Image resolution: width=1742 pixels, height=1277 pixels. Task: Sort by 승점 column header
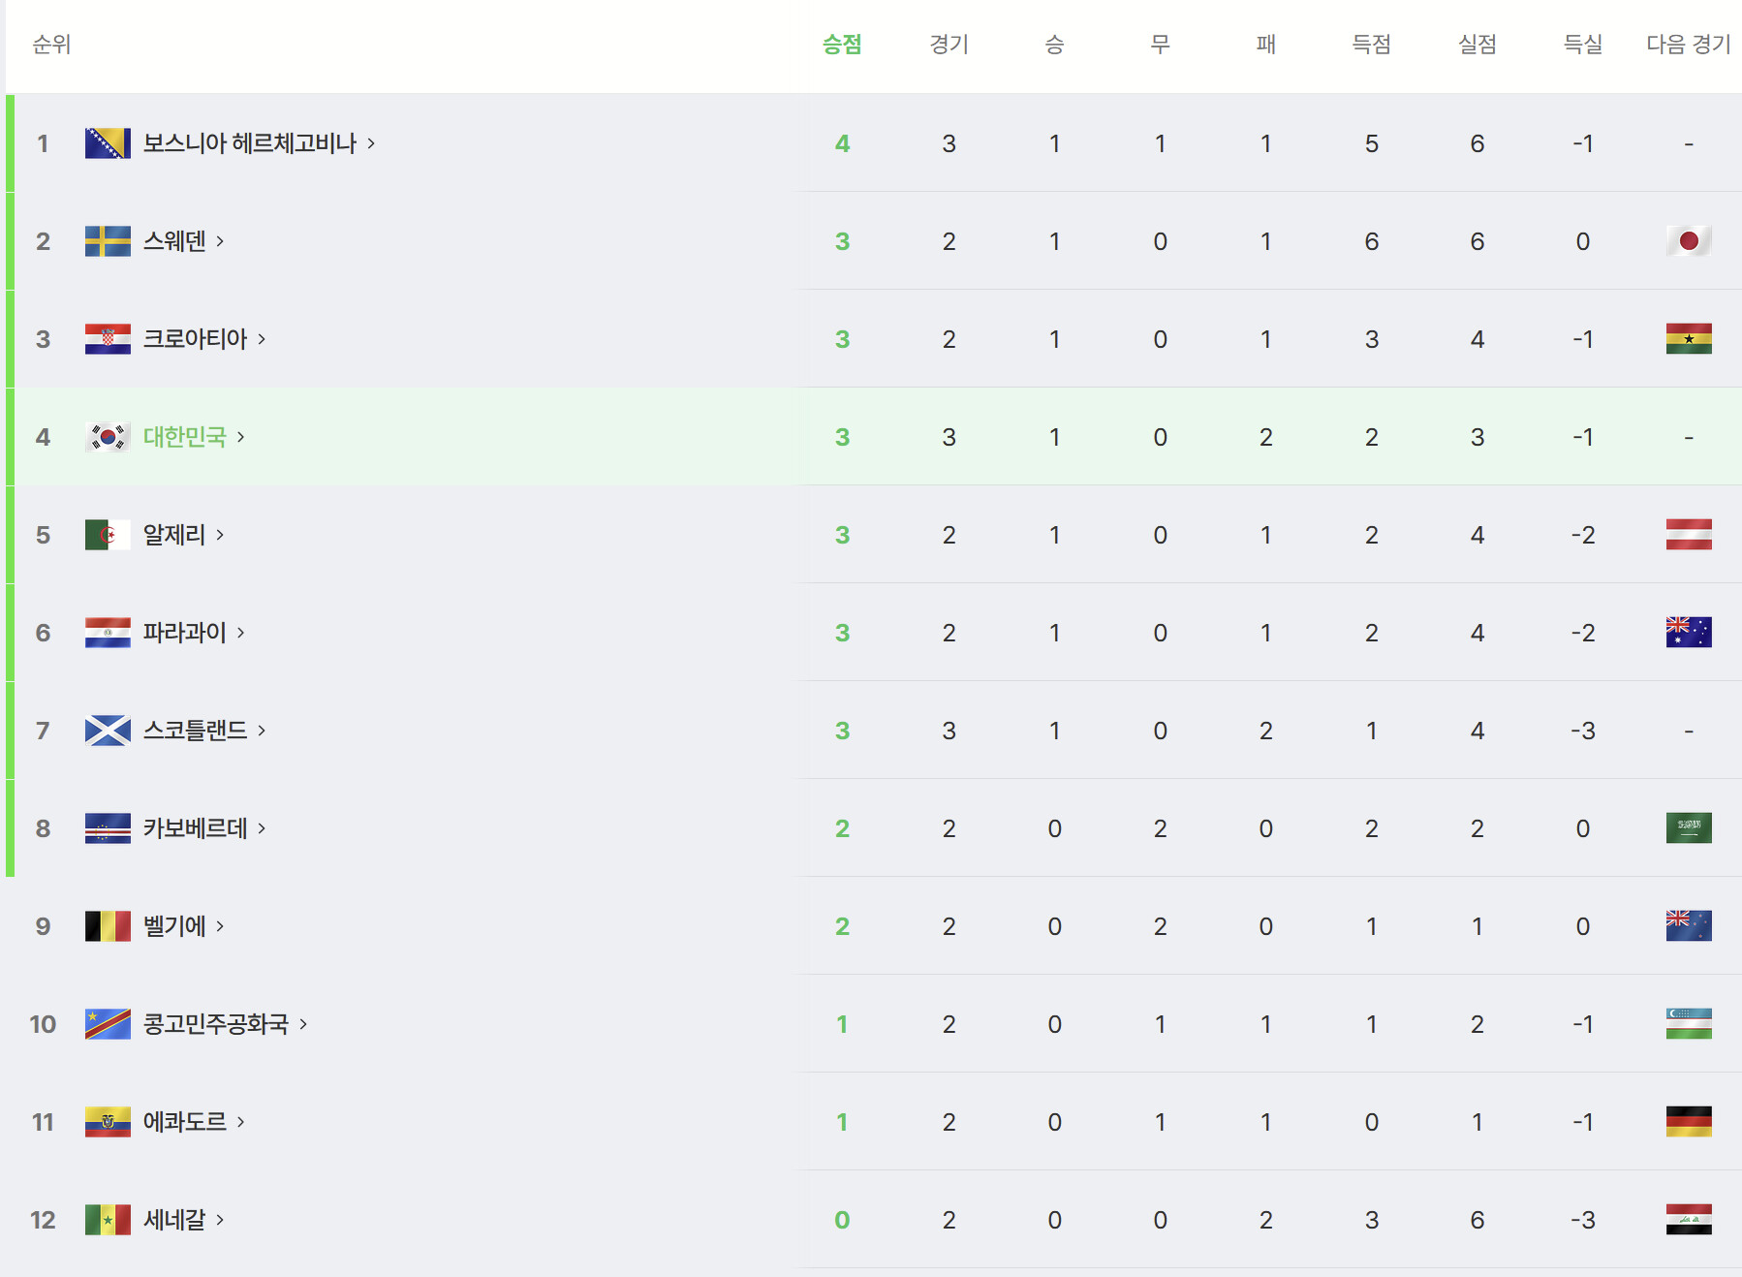842,45
